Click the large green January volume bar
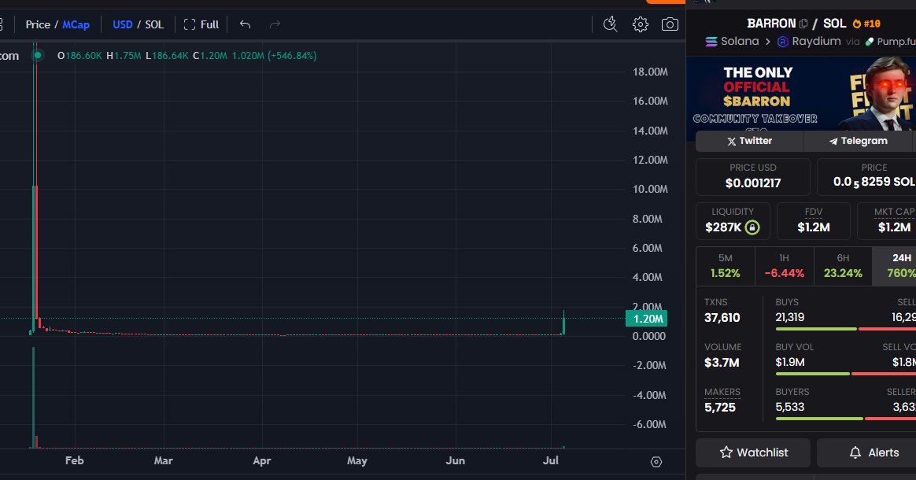This screenshot has width=916, height=480. click(x=33, y=397)
